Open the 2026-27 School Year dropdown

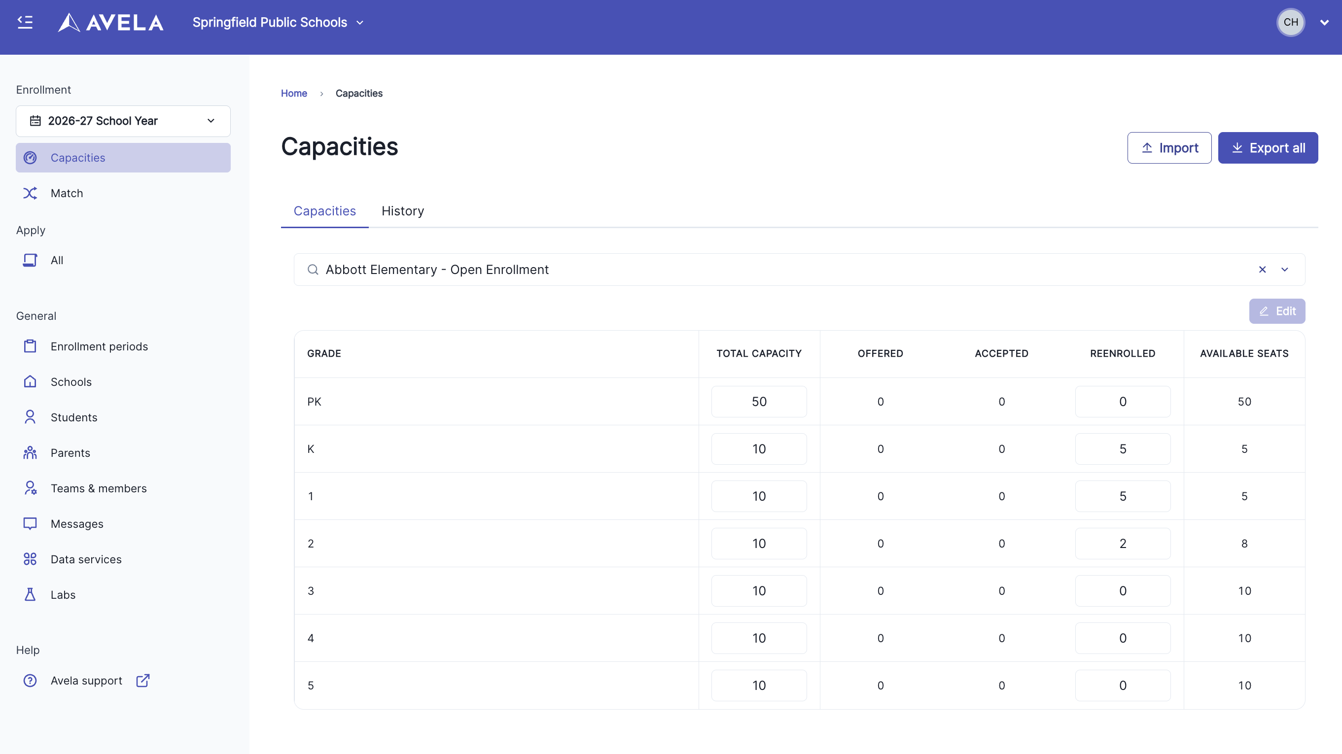123,121
